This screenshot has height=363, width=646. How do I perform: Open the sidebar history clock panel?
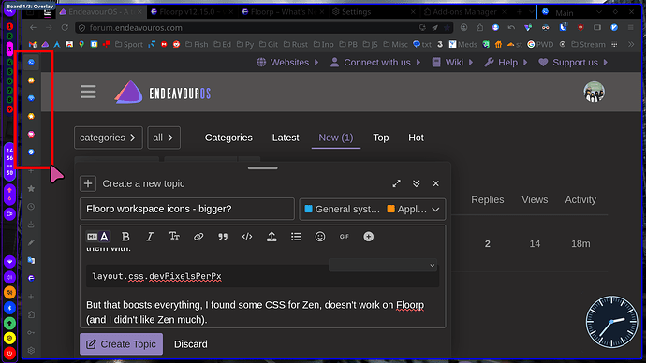pos(31,207)
